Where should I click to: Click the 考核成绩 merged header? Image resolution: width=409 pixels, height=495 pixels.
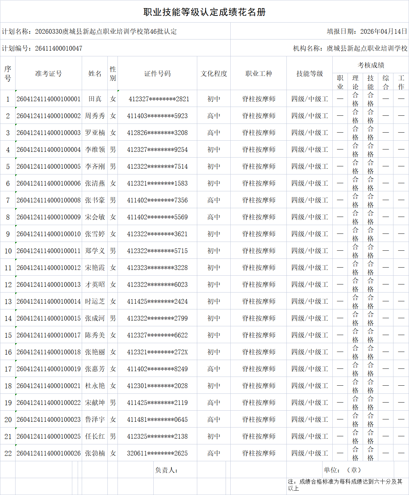[371, 65]
